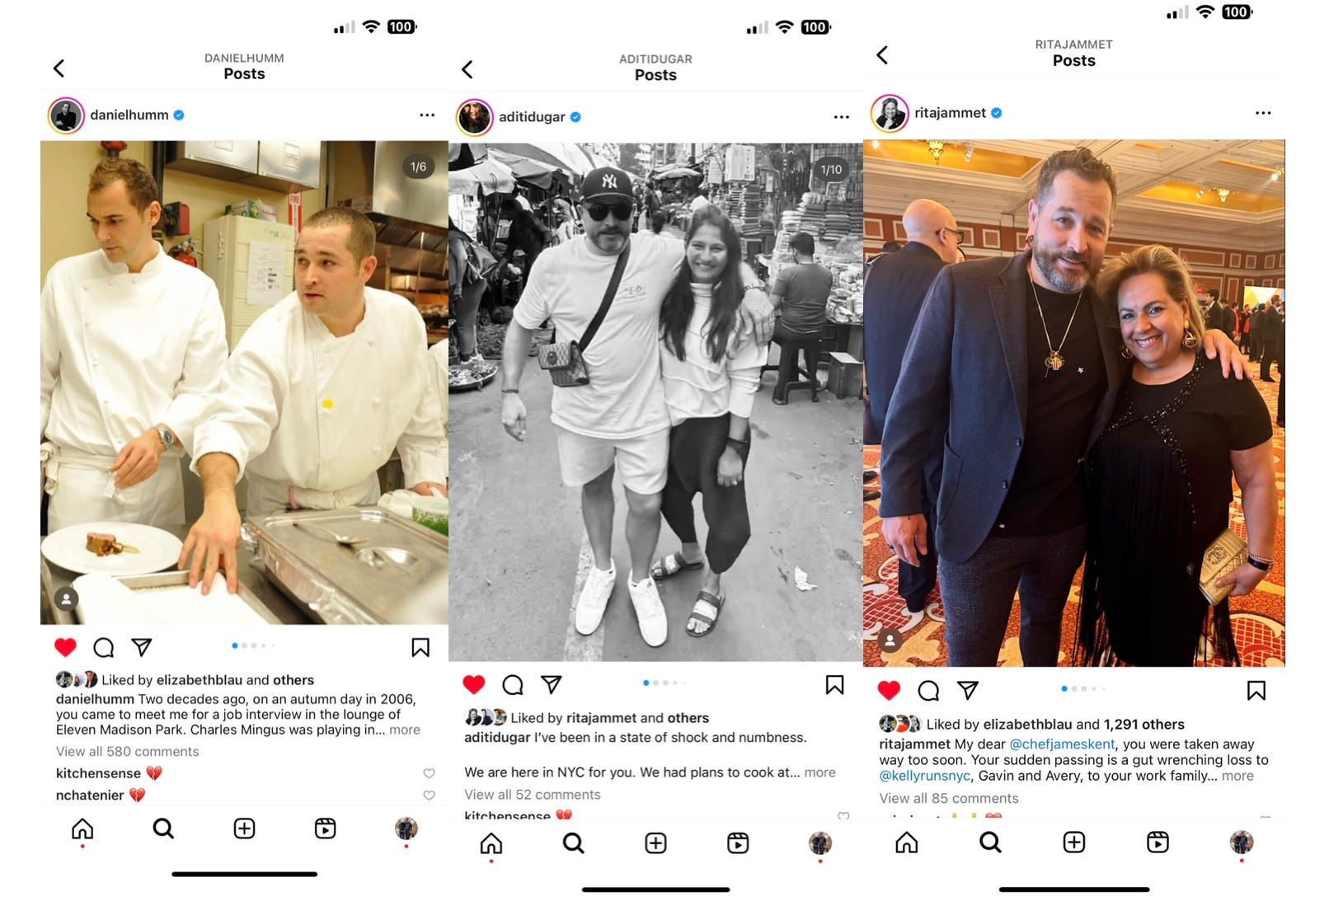Unlike danielhumm's post with the red heart
The width and height of the screenshot is (1329, 920).
65,647
